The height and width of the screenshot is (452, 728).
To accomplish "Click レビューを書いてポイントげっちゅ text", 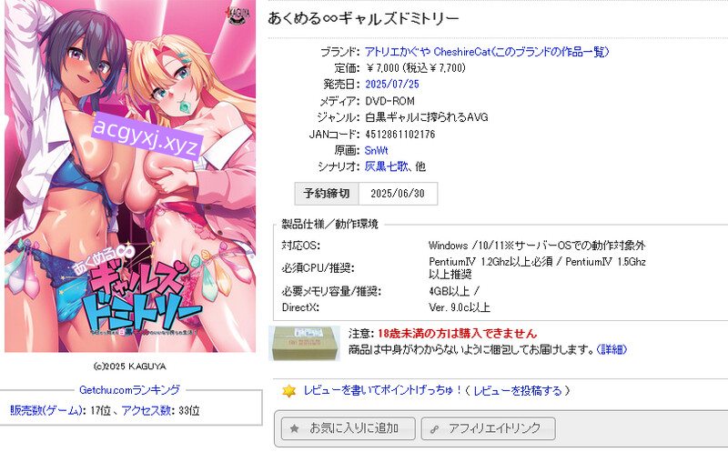I will tap(382, 391).
